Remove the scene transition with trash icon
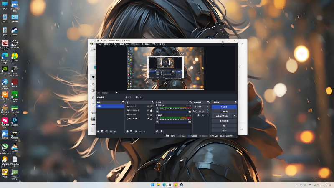Screen dimensions: 334x188 [x=203, y=115]
